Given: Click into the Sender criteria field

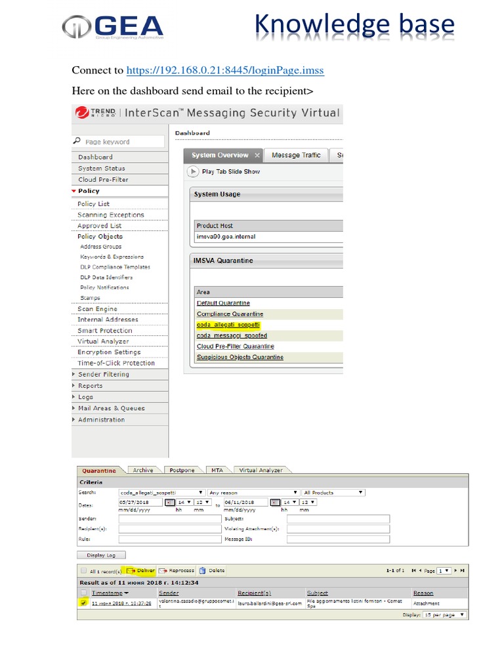Looking at the screenshot, I should [x=170, y=519].
